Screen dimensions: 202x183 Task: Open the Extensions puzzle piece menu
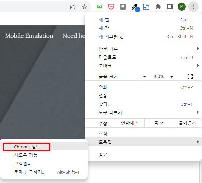pos(158,7)
